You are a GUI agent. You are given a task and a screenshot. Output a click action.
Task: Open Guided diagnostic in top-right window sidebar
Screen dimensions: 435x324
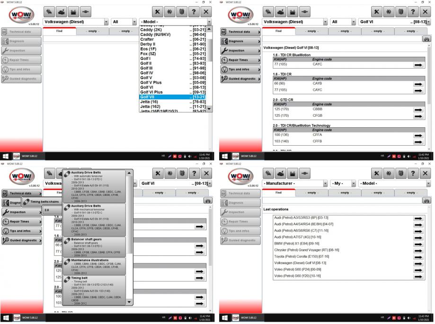pyautogui.click(x=240, y=79)
